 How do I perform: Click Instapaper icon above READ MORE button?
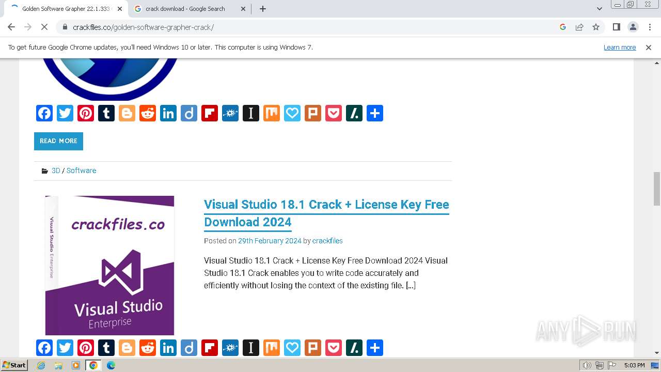pos(251,113)
